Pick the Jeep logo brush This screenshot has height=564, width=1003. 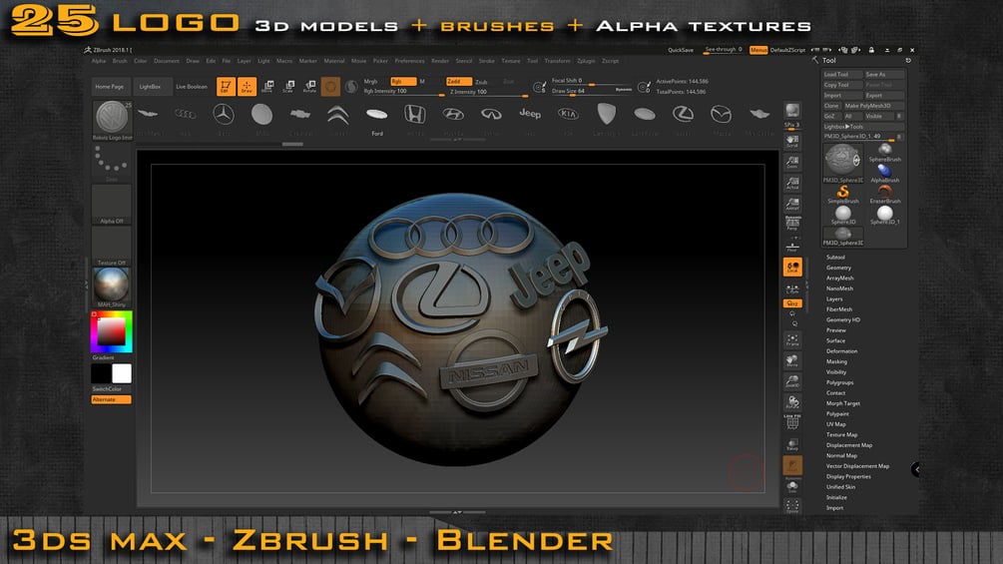pos(530,114)
